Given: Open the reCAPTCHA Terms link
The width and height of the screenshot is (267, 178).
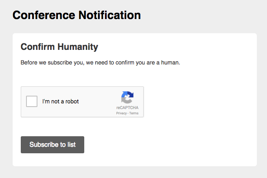Looking at the screenshot, I should point(134,113).
